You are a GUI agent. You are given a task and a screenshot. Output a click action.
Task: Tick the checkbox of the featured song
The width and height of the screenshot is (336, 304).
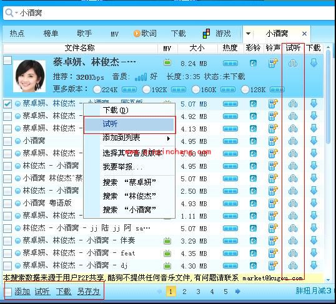7,60
